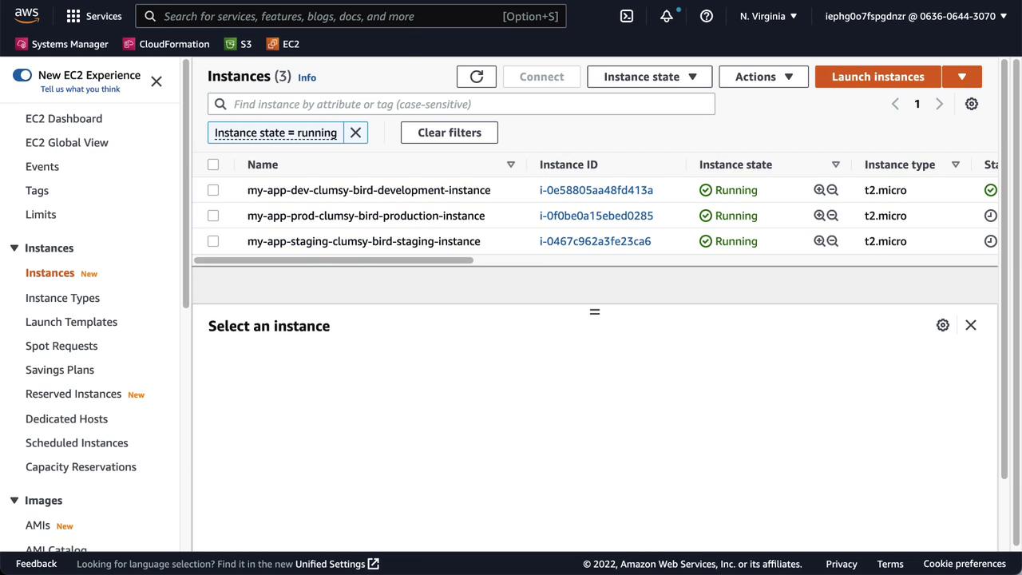Open Savings Plans page
The width and height of the screenshot is (1022, 575).
click(x=60, y=370)
